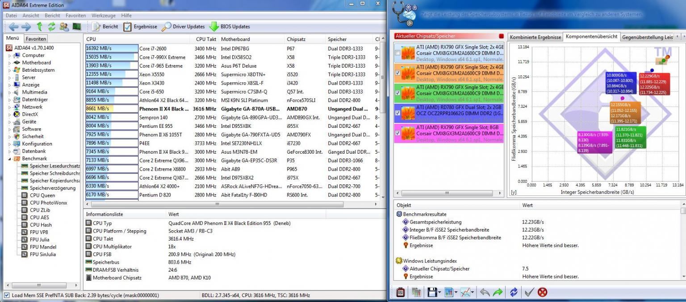The image size is (686, 302).
Task: Expand the Computer tree node
Action: click(10, 56)
